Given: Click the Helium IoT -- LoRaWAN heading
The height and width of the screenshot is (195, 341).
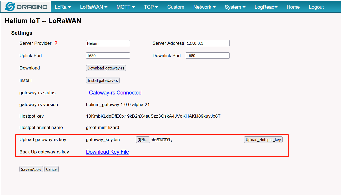Looking at the screenshot, I should (43, 21).
